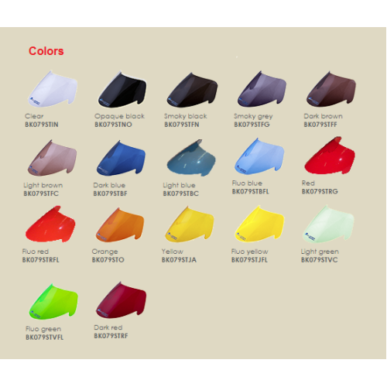Pick the Dark red windscreen image
The width and height of the screenshot is (387, 387).
121,300
